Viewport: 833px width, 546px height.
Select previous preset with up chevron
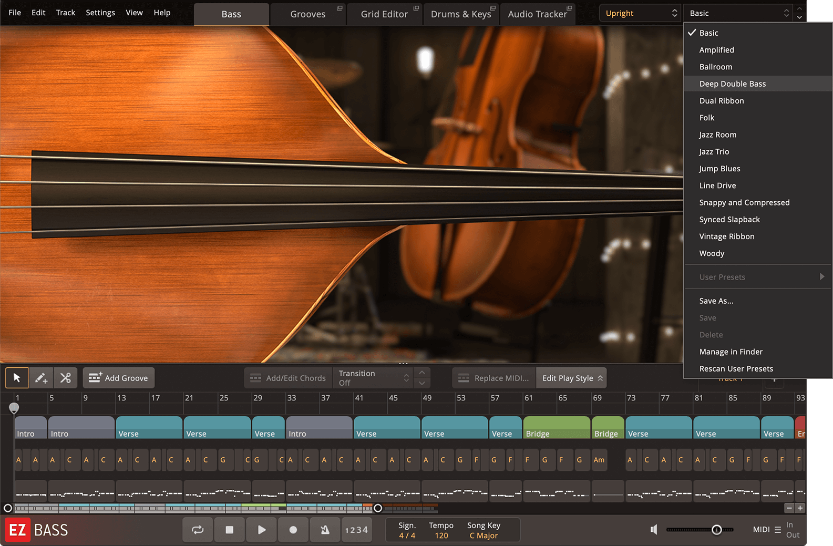pyautogui.click(x=799, y=8)
